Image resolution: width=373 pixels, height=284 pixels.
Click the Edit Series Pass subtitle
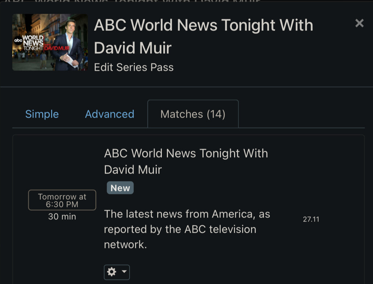[134, 68]
